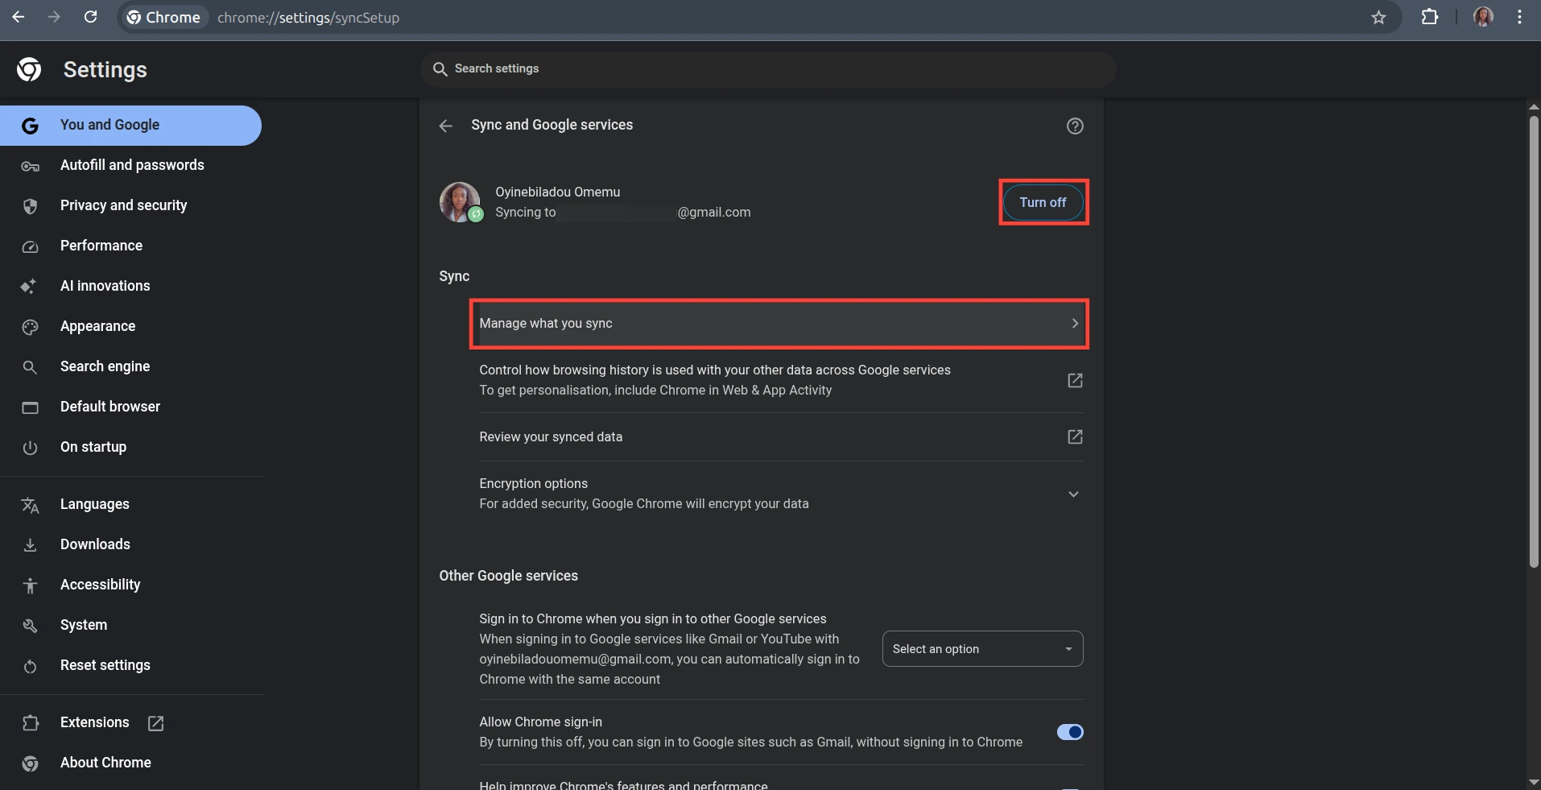The image size is (1541, 790).
Task: Click the help question mark icon
Action: tap(1075, 126)
